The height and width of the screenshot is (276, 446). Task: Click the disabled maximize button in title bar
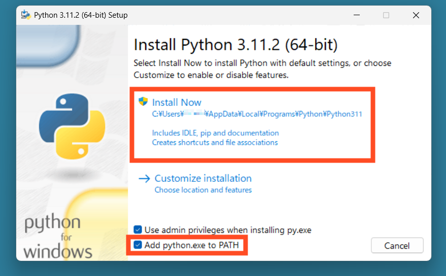tap(386, 15)
